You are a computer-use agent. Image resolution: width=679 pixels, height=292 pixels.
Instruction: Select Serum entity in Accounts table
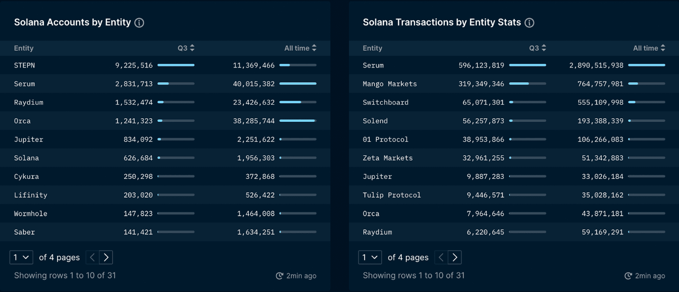pos(24,84)
